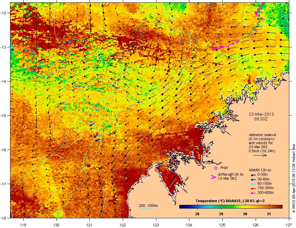This screenshot has width=296, height=228.
Task: Click the Argo legend label
Action: click(224, 167)
